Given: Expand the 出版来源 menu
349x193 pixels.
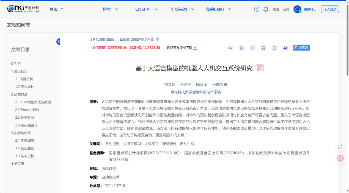Looking at the screenshot, I should 182,9.
